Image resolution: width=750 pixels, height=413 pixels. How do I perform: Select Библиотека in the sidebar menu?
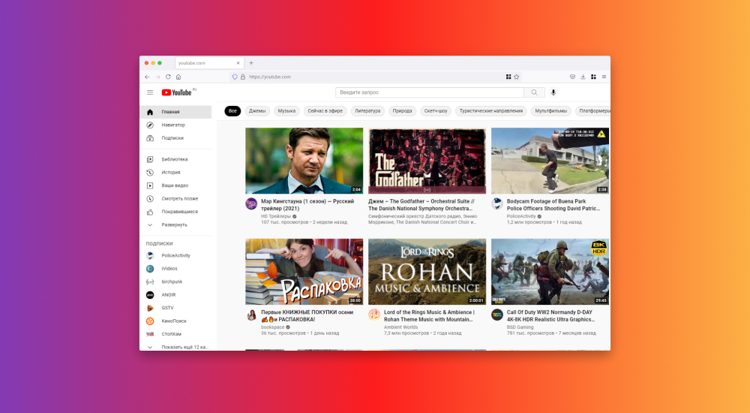pyautogui.click(x=174, y=159)
